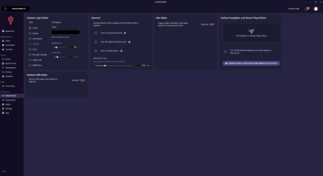
Task: Click the Queue icon in the sidebar
Action: click(x=3, y=104)
